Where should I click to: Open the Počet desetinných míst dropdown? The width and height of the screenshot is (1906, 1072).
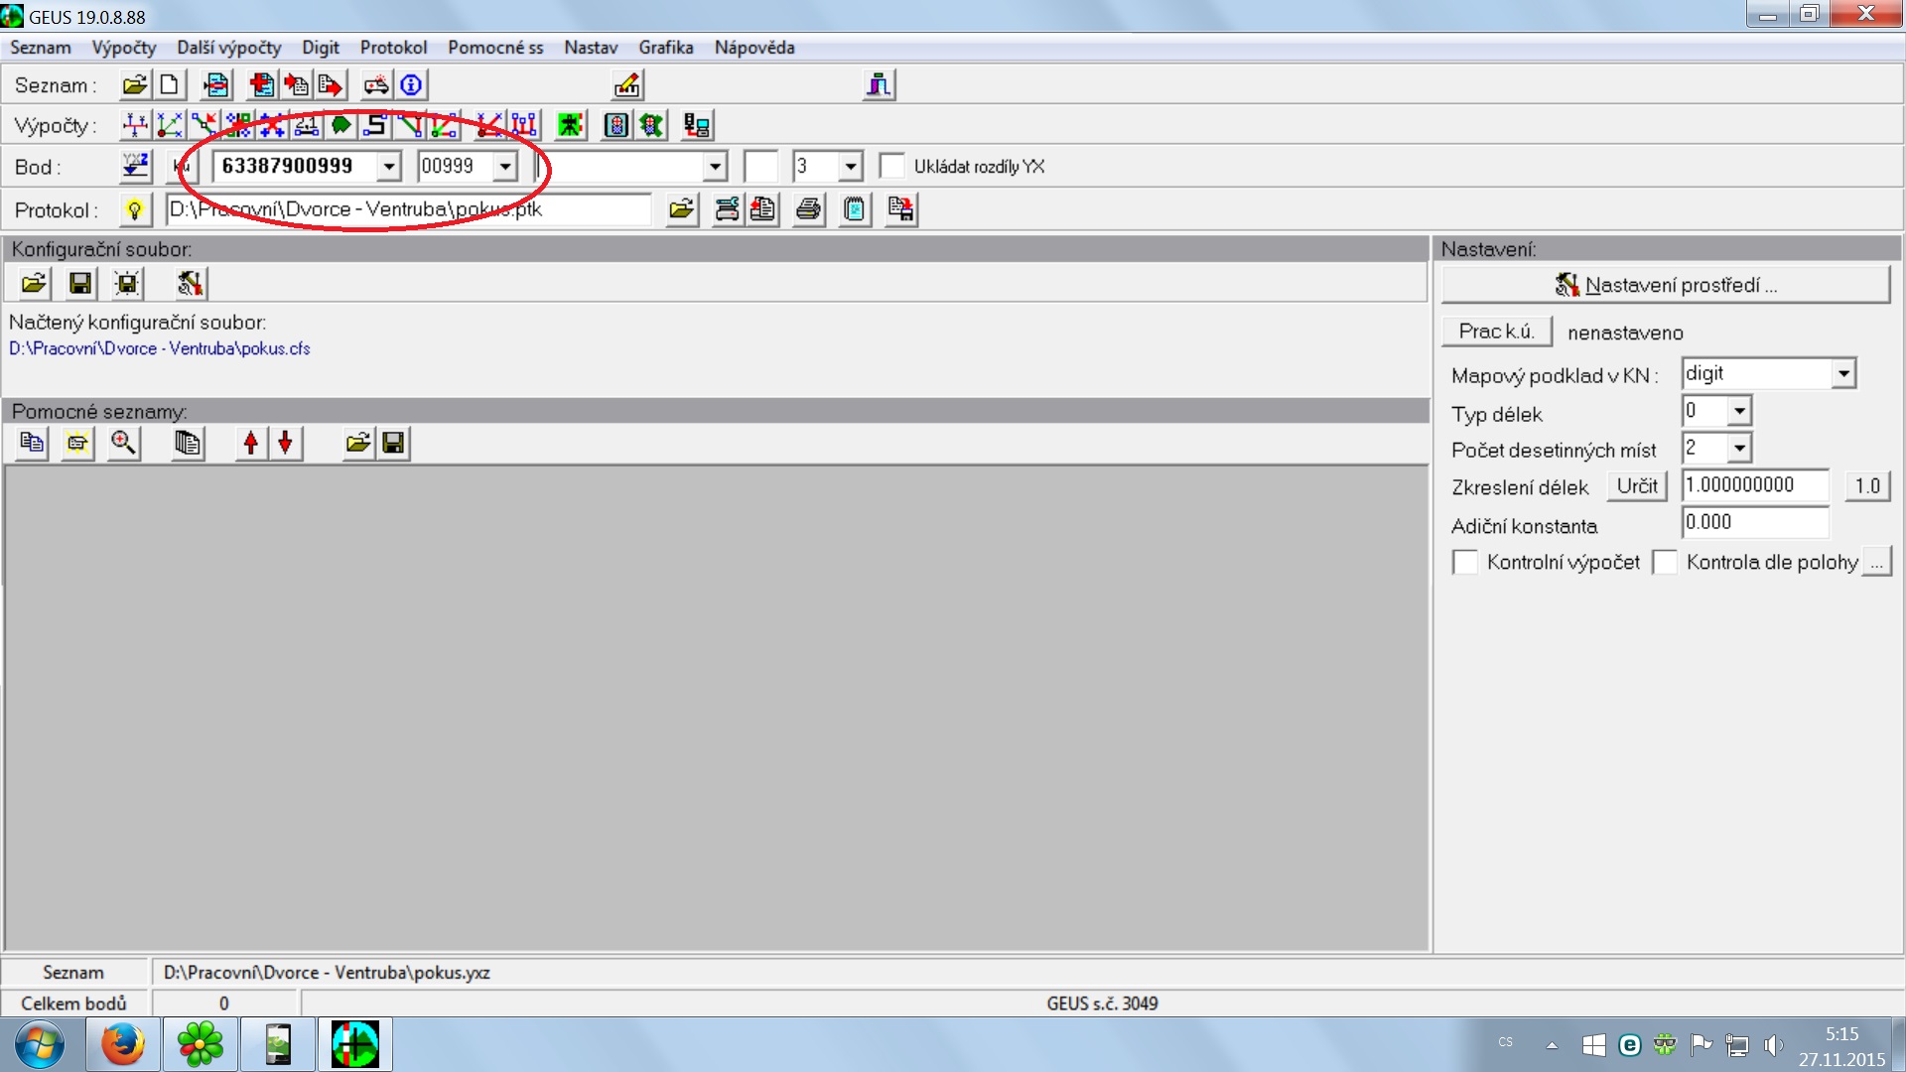(x=1739, y=449)
